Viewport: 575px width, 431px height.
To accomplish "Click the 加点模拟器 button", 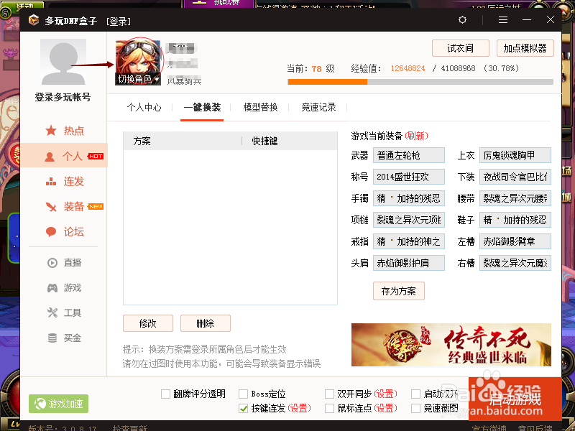I will tap(525, 48).
